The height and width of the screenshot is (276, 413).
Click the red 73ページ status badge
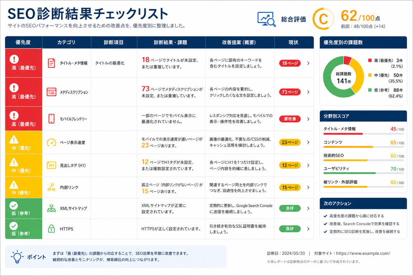coord(290,92)
